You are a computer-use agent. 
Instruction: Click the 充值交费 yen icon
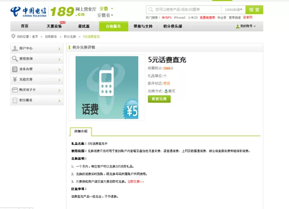tap(15, 79)
